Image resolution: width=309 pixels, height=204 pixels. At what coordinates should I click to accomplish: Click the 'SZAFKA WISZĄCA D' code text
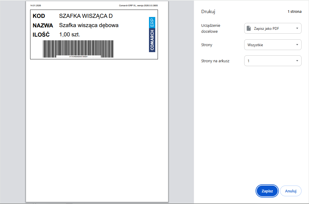tap(86, 16)
